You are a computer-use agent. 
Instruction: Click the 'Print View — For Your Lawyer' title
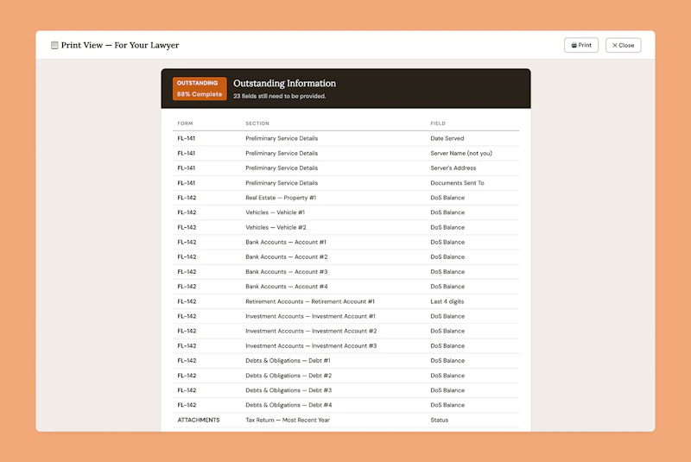pos(120,45)
